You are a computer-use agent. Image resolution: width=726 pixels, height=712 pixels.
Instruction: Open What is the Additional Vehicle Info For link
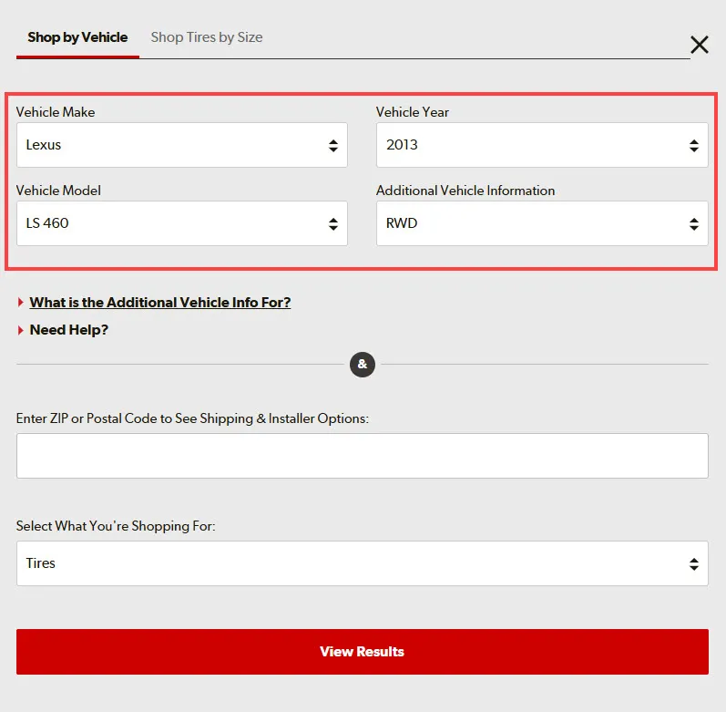click(x=160, y=303)
